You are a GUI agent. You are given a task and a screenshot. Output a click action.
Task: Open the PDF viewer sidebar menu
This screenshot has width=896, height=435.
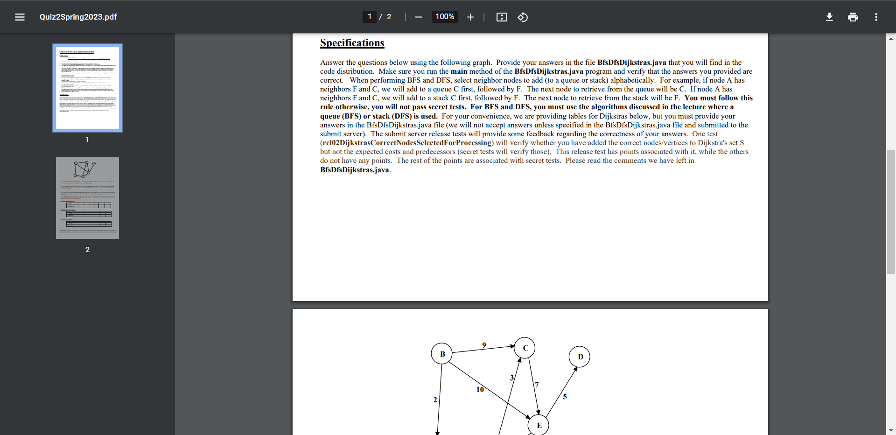coord(20,17)
